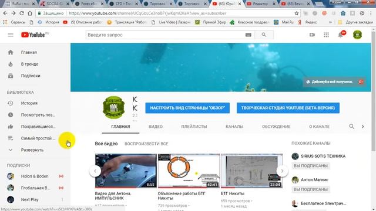
Task: Open the ОБСУЖДЕНИЕ channel tab
Action: pos(276,127)
